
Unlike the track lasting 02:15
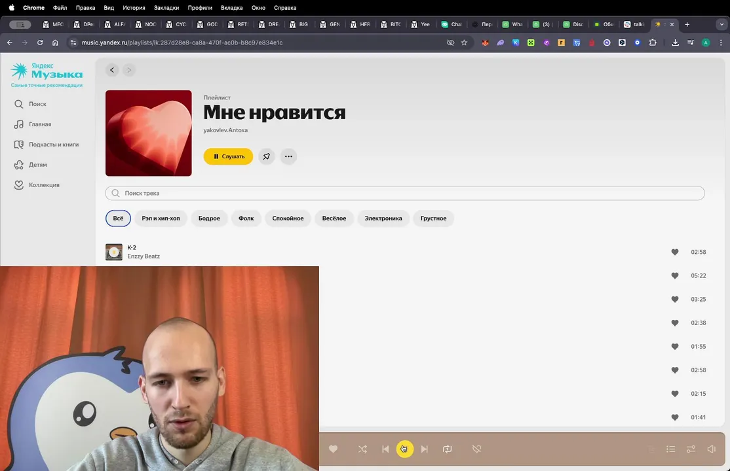pyautogui.click(x=674, y=394)
